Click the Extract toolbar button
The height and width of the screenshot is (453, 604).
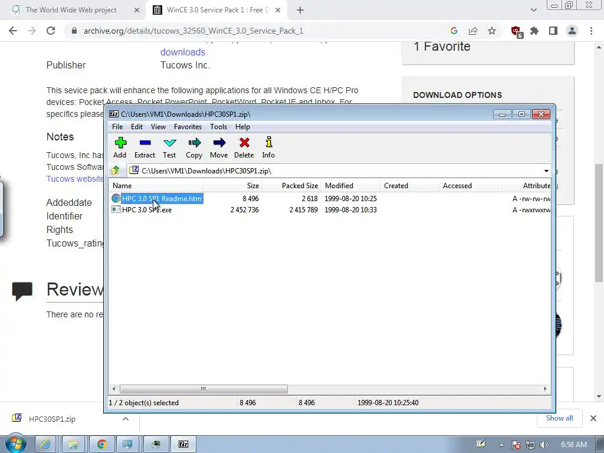(x=145, y=147)
